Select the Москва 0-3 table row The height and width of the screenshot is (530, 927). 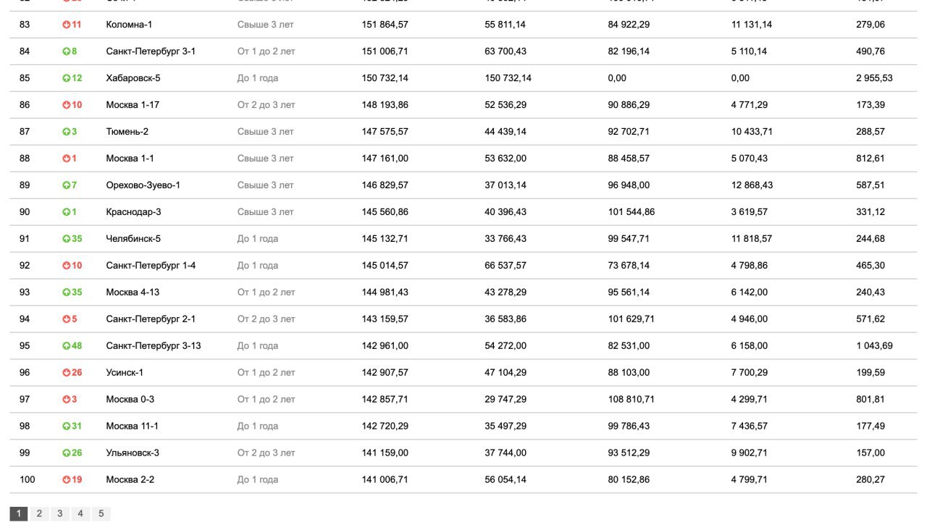tap(463, 400)
